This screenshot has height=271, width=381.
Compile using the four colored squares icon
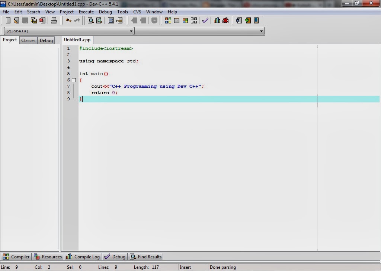pyautogui.click(x=168, y=21)
